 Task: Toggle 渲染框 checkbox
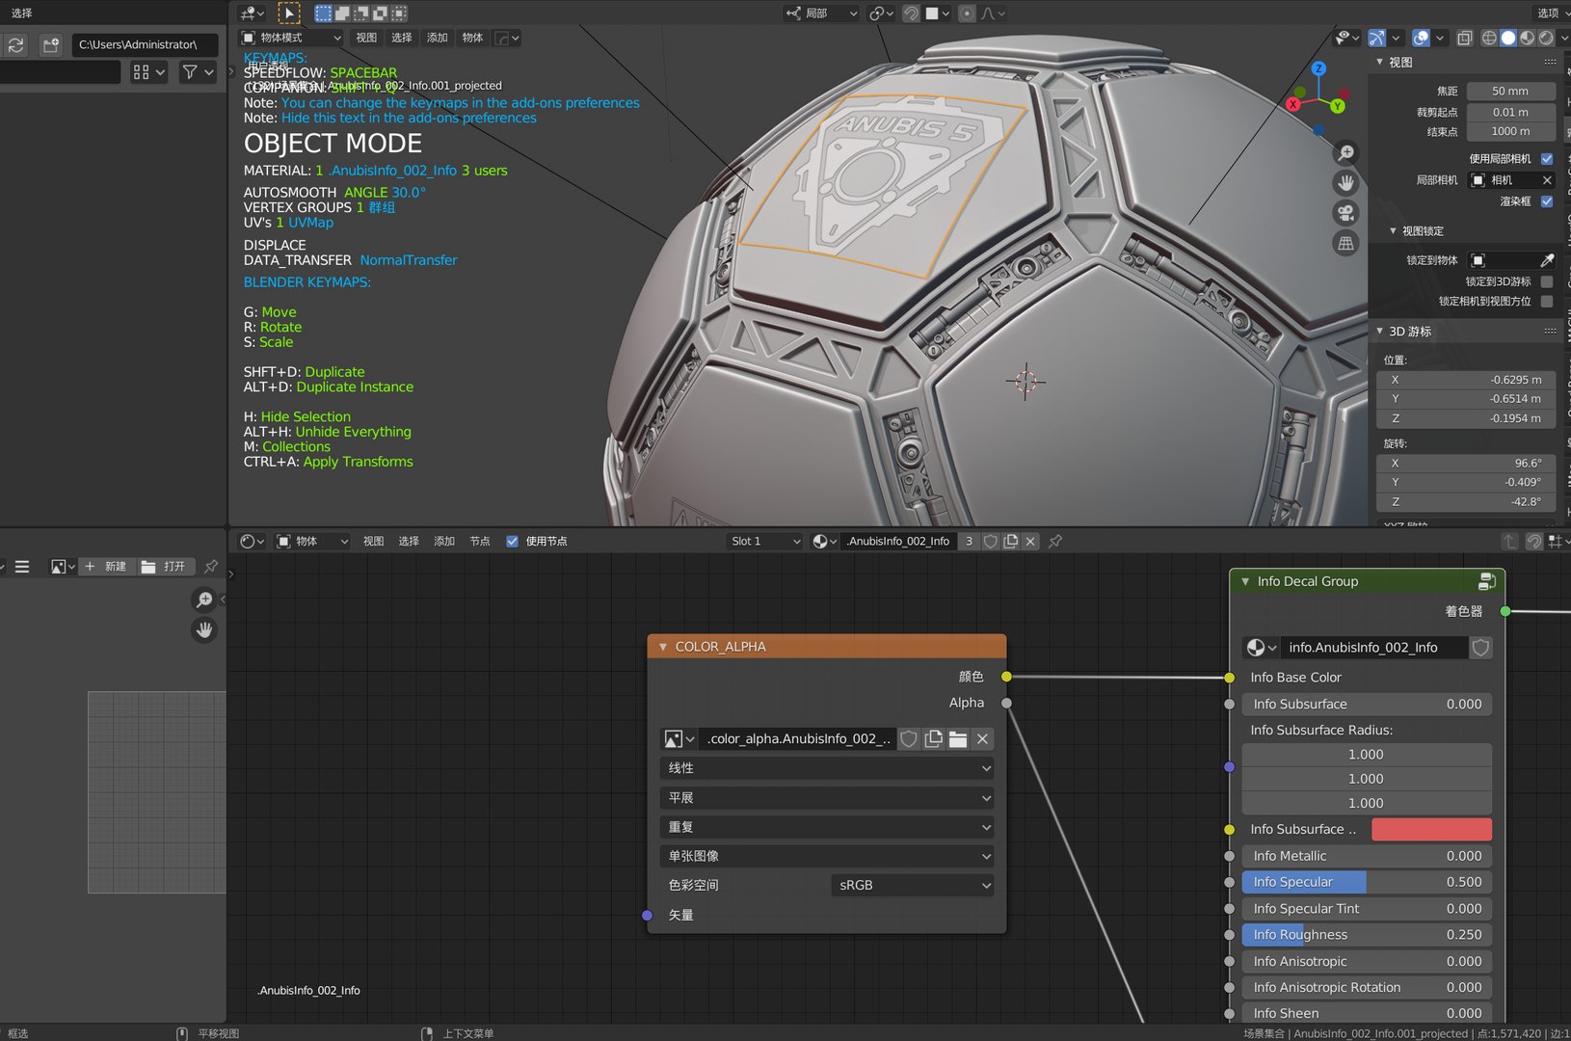coord(1547,201)
